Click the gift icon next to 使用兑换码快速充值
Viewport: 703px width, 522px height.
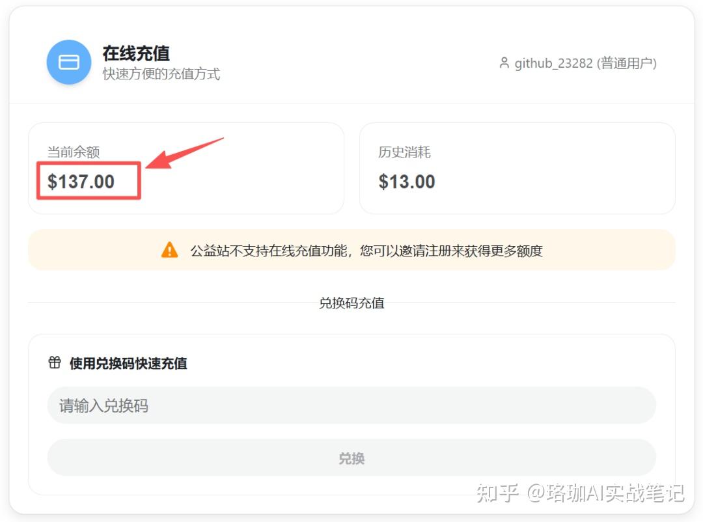55,363
